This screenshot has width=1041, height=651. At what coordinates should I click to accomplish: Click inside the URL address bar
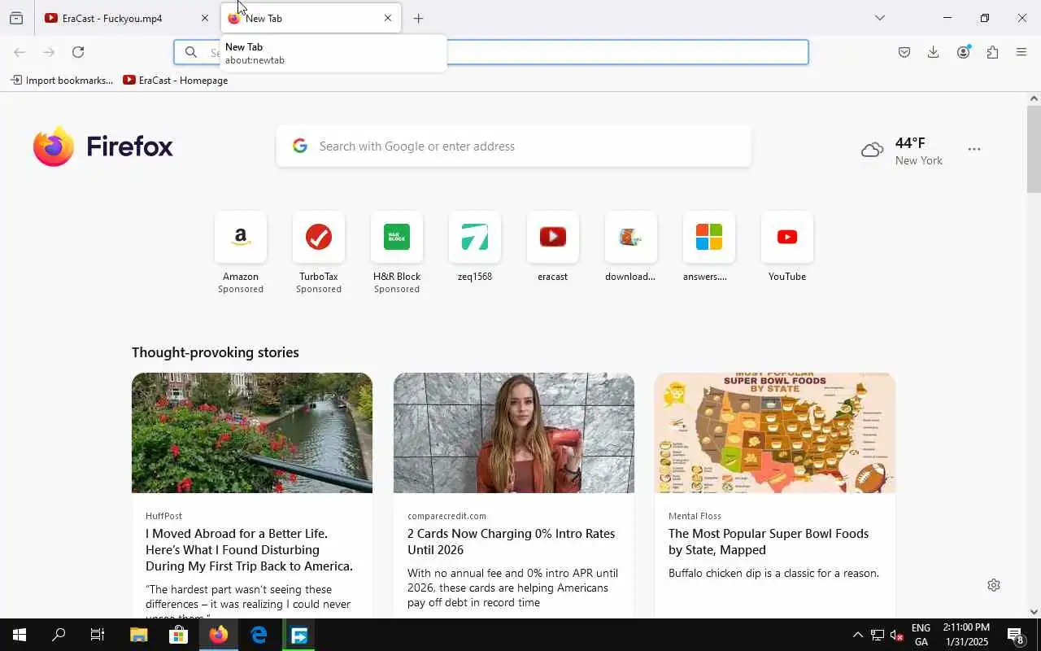click(491, 52)
